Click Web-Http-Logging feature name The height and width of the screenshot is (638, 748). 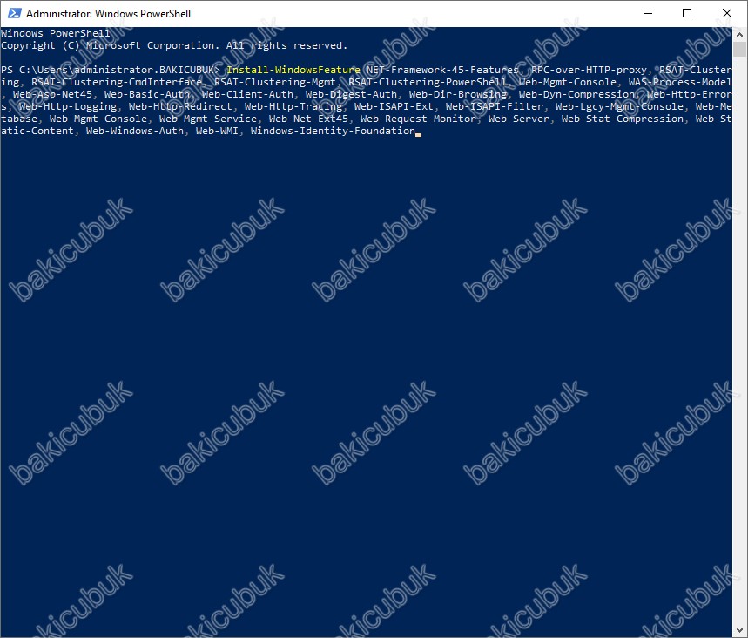pos(68,106)
